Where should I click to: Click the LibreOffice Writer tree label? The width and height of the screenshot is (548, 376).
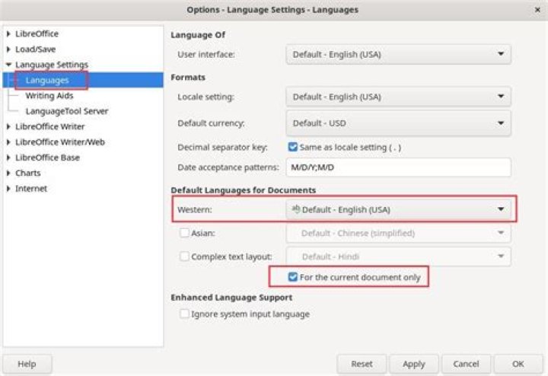[x=50, y=126]
